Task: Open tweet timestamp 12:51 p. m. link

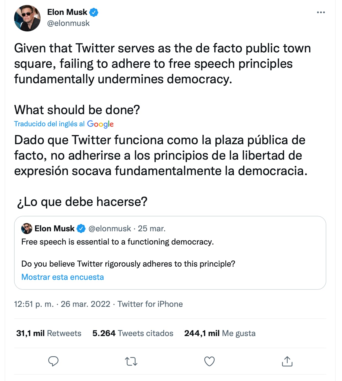Action: click(x=34, y=304)
